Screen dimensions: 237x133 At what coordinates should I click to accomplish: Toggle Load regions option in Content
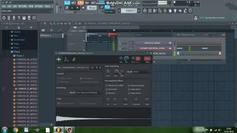(x=81, y=78)
